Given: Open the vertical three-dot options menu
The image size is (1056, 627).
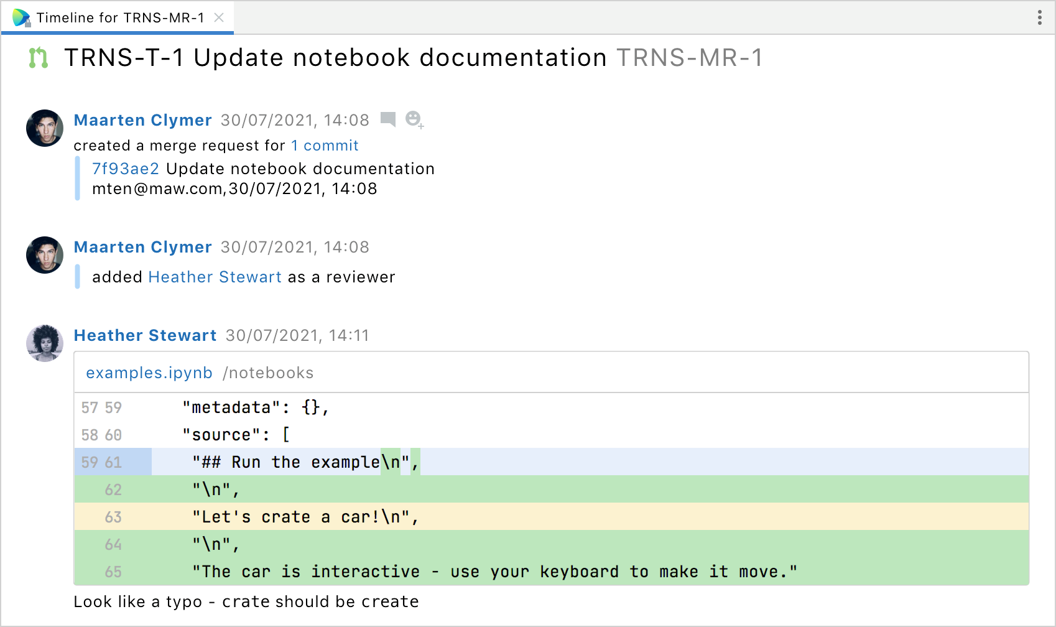Looking at the screenshot, I should pyautogui.click(x=1039, y=17).
